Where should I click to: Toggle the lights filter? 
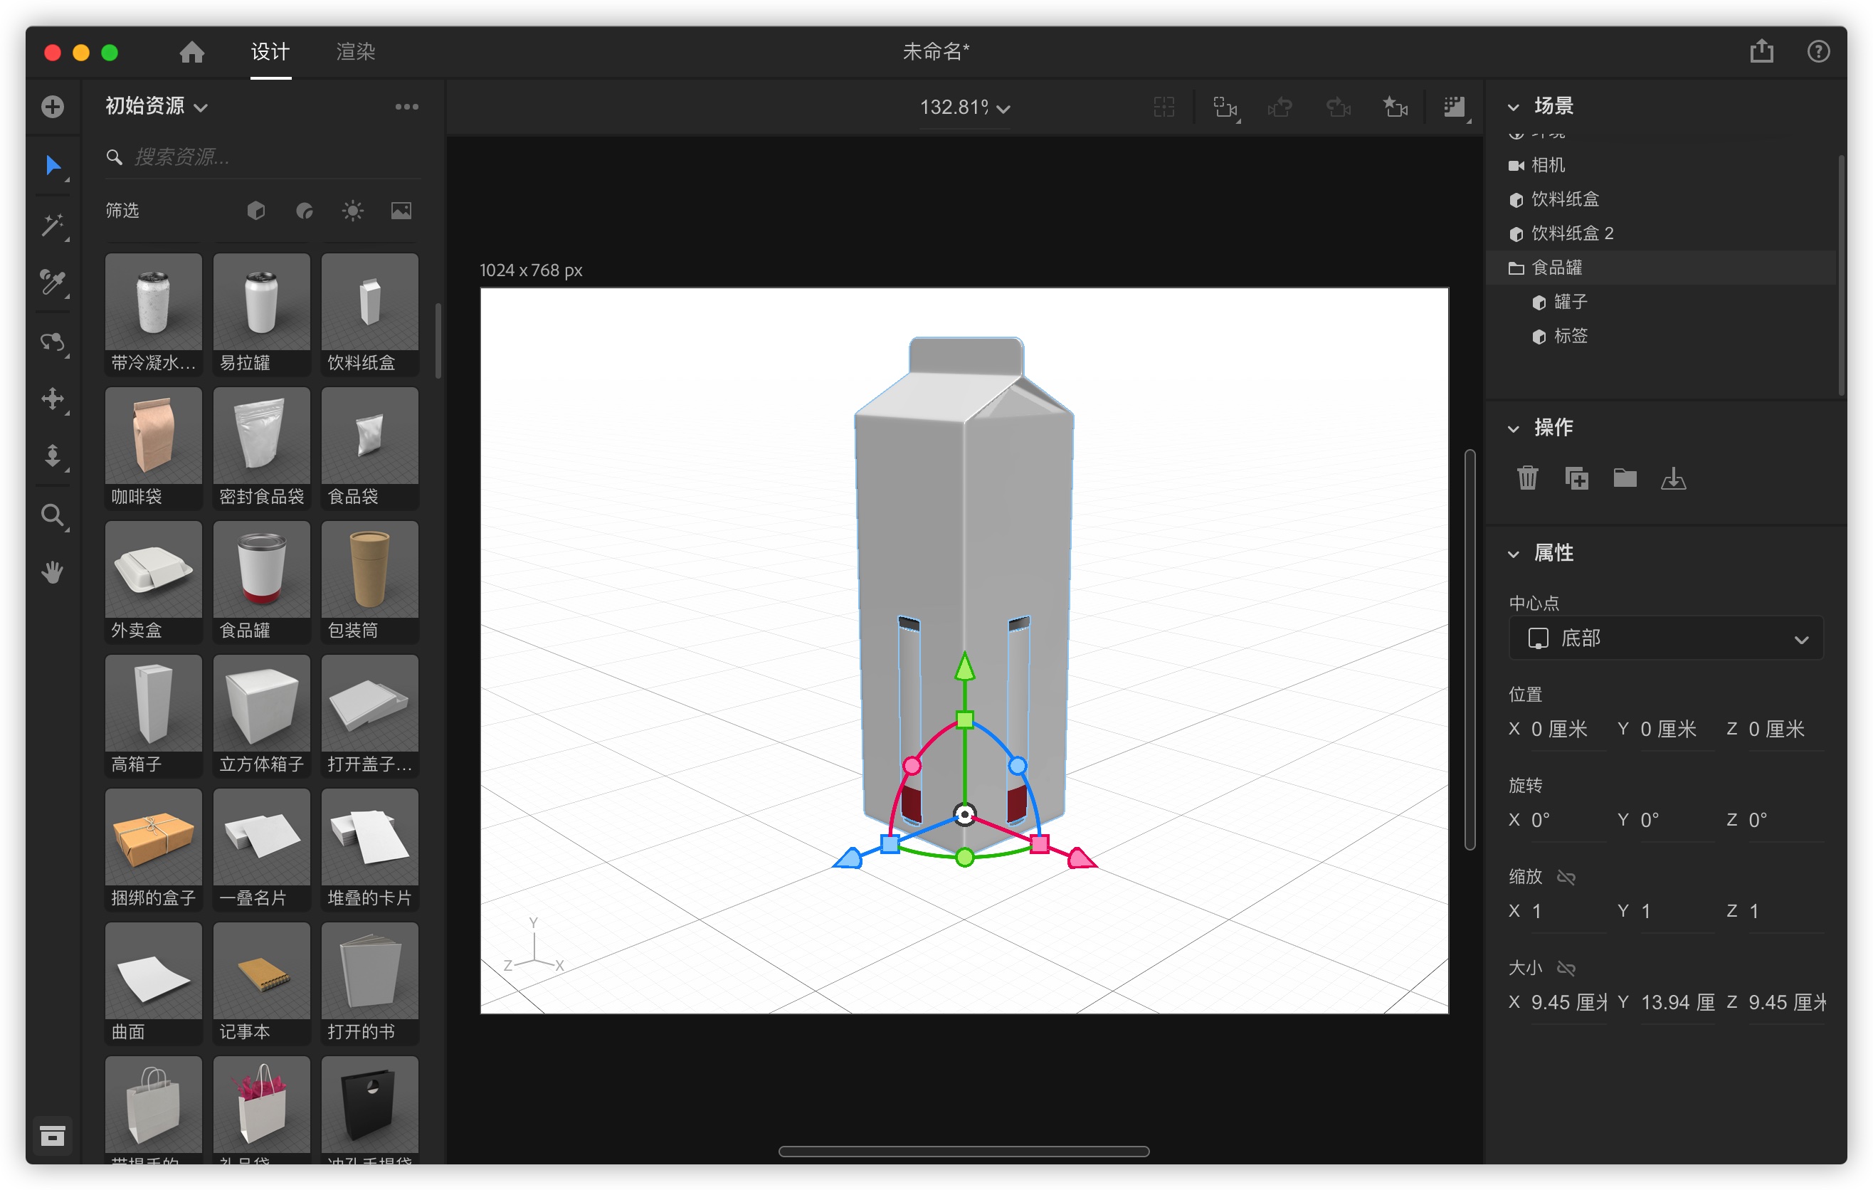(352, 210)
